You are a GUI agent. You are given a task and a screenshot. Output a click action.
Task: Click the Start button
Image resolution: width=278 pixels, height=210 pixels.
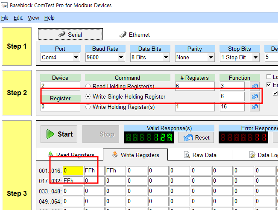point(59,134)
